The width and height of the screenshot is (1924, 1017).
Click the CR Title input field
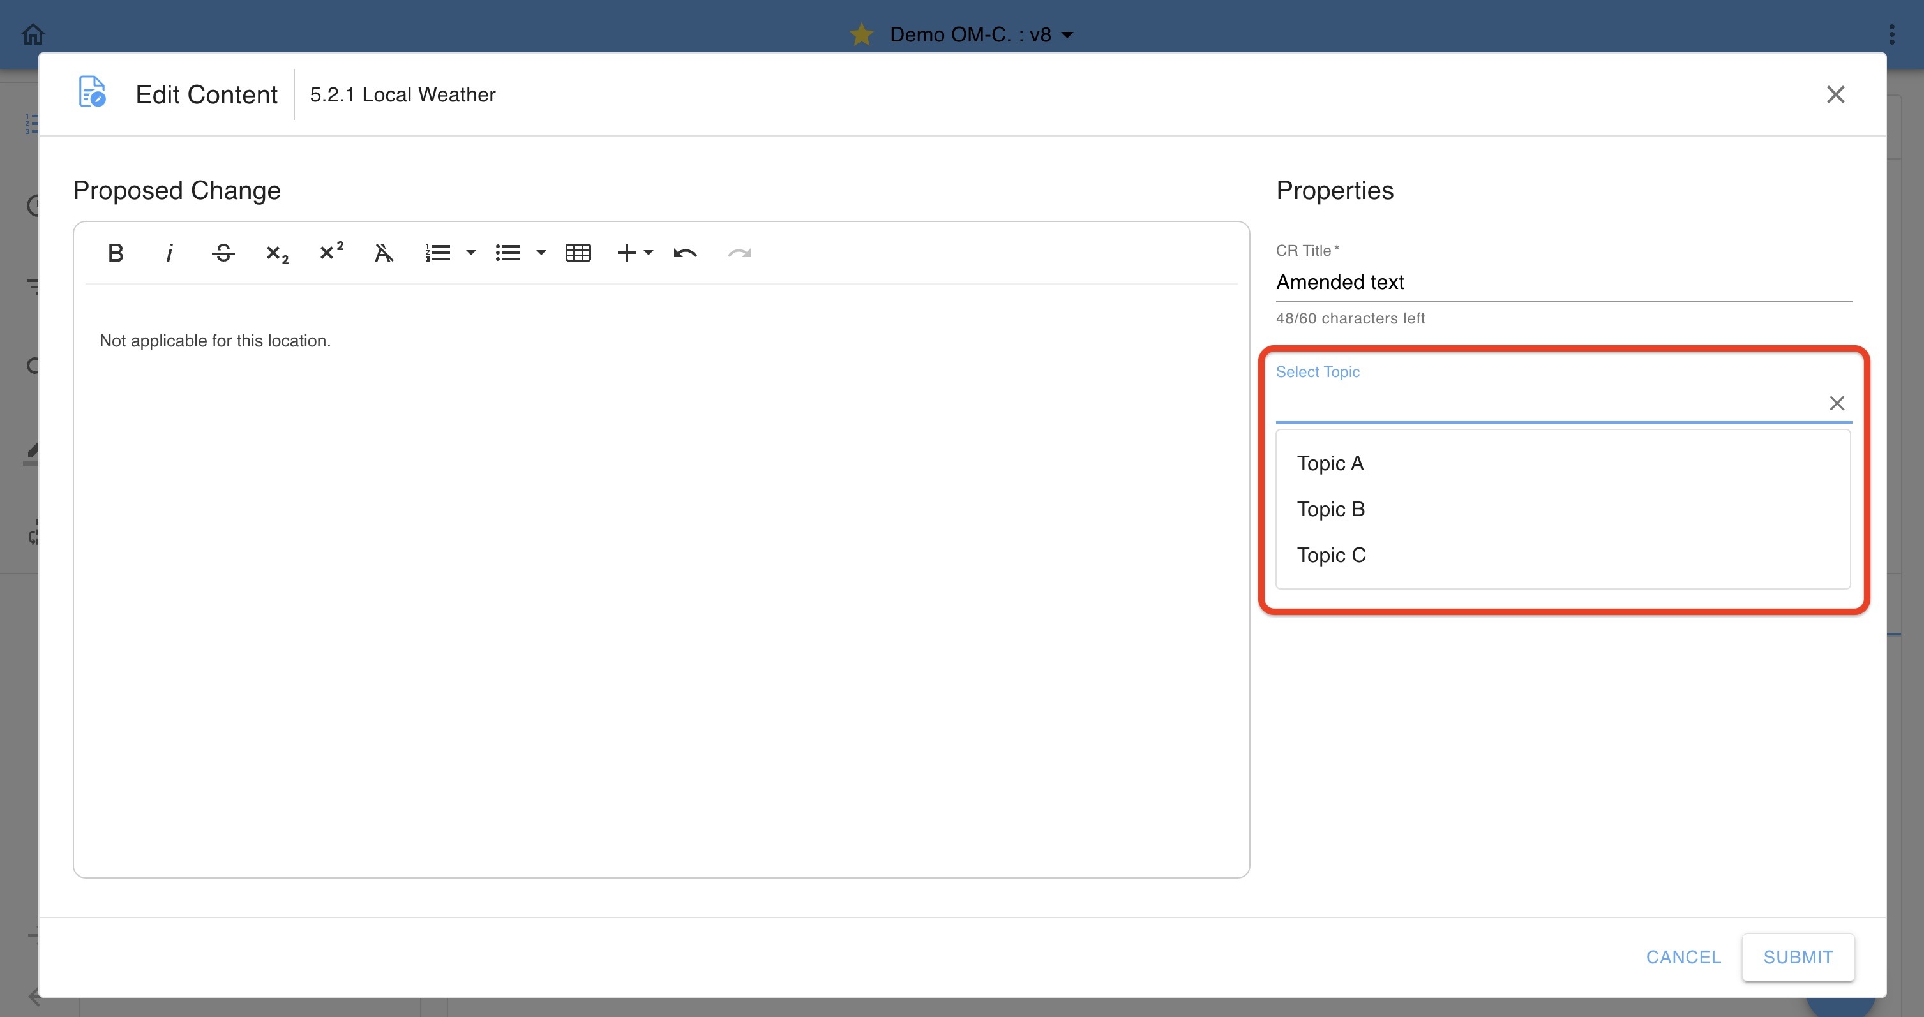[1563, 282]
